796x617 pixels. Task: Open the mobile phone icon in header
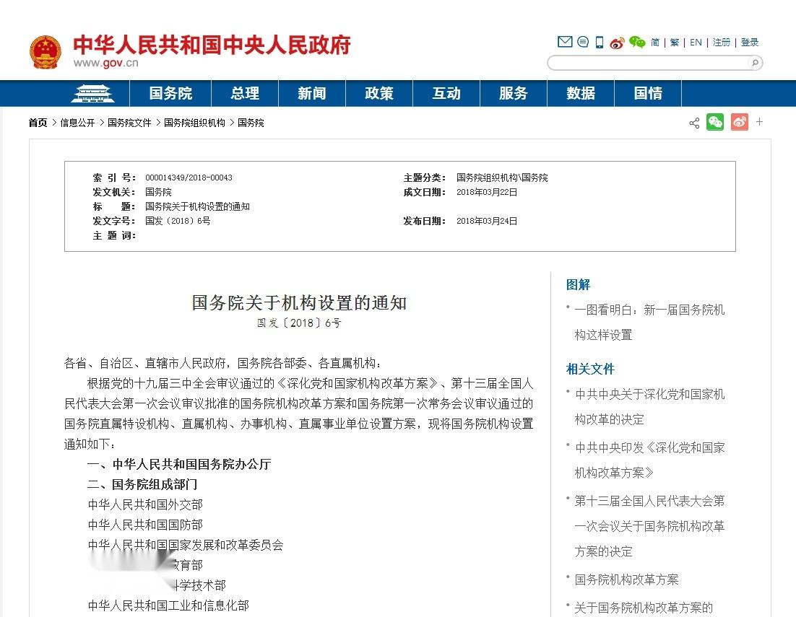pyautogui.click(x=600, y=42)
